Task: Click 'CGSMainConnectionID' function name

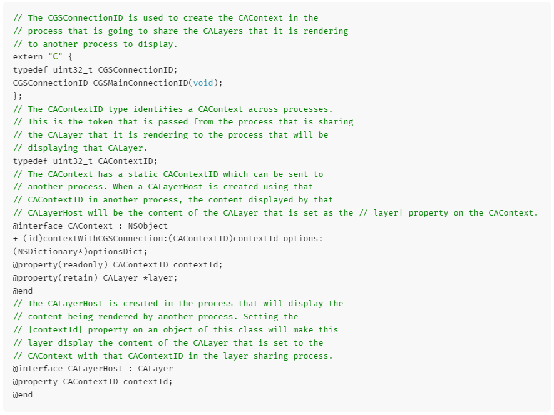Action: point(141,83)
